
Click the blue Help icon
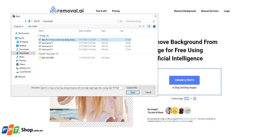tap(154, 27)
